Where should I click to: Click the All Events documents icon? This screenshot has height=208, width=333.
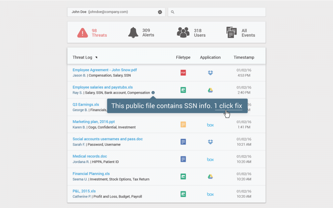click(x=231, y=32)
